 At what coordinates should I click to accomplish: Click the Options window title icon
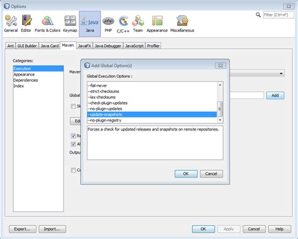tap(7, 6)
